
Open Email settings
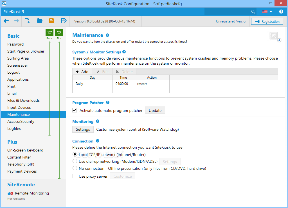pyautogui.click(x=12, y=93)
